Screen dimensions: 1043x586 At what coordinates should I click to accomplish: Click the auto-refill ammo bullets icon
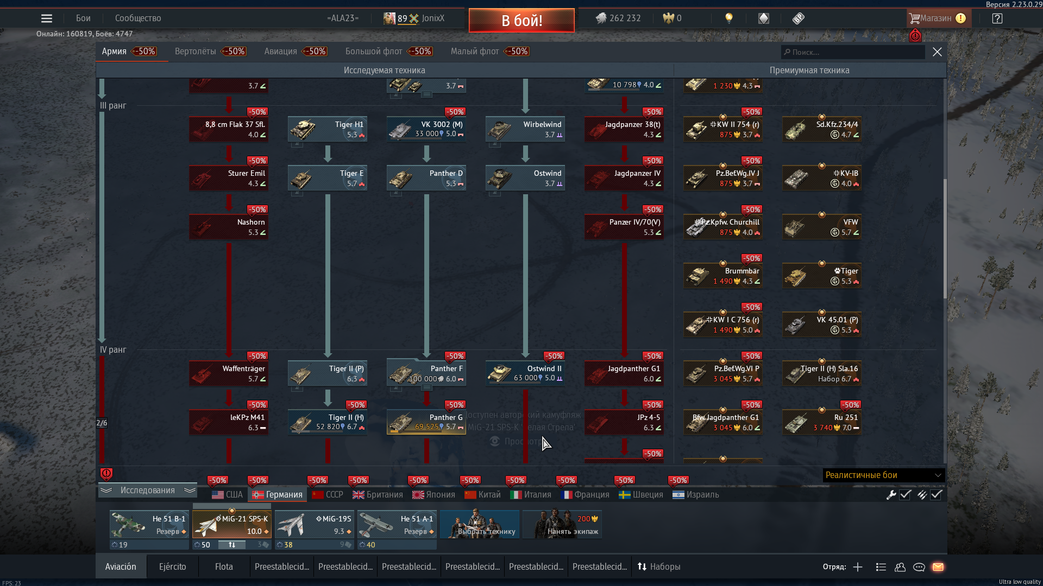coord(922,494)
